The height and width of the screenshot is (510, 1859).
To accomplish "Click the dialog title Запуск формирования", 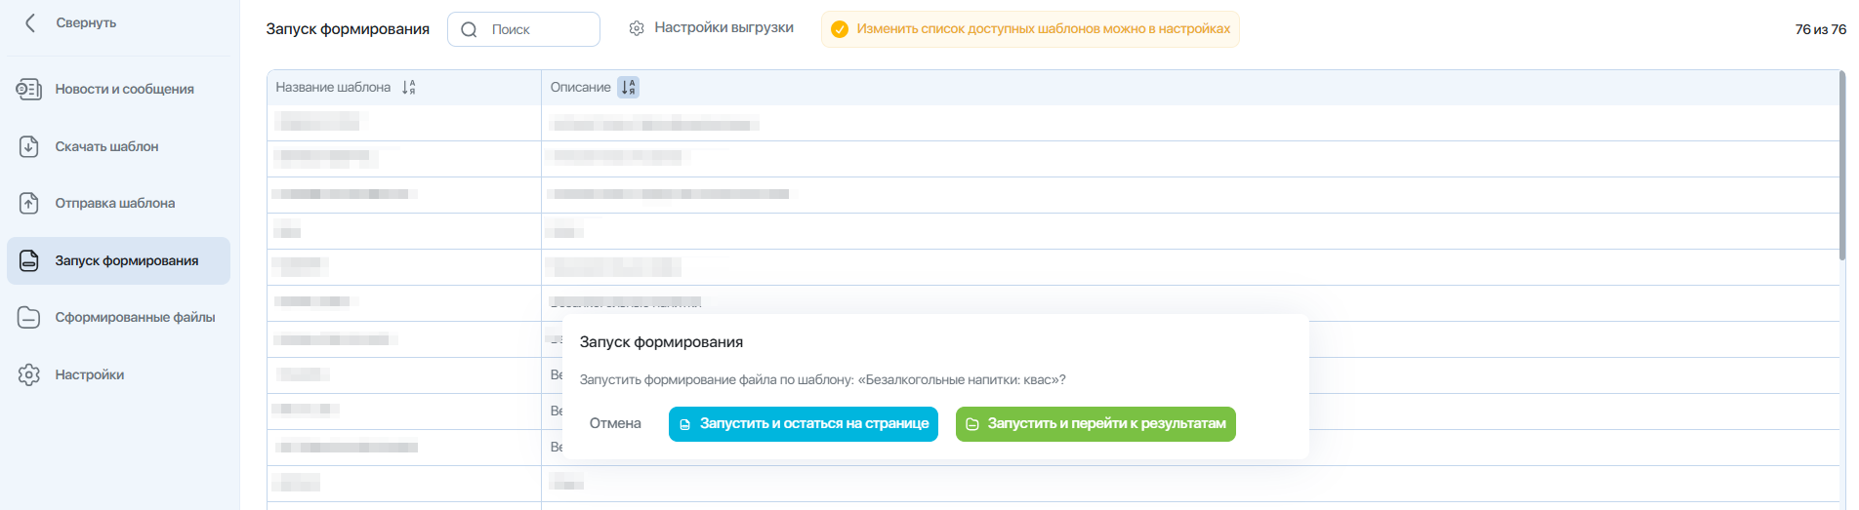I will (661, 342).
